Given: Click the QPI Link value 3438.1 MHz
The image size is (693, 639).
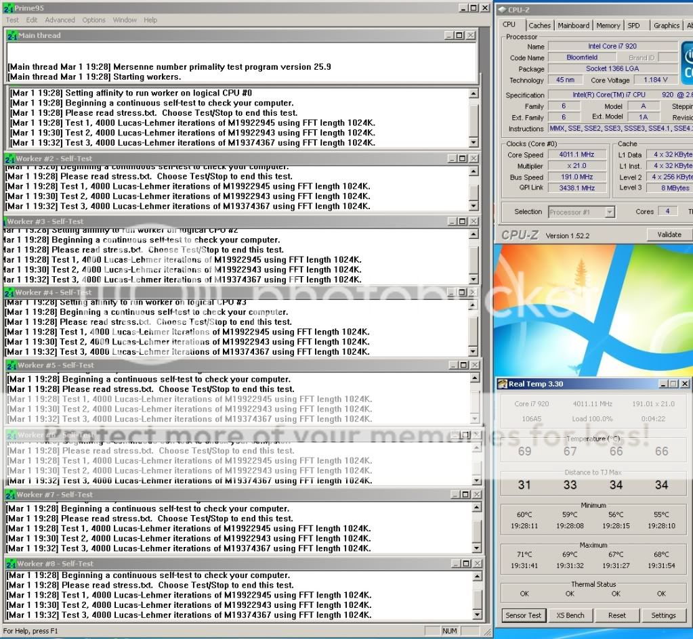Looking at the screenshot, I should [x=576, y=188].
